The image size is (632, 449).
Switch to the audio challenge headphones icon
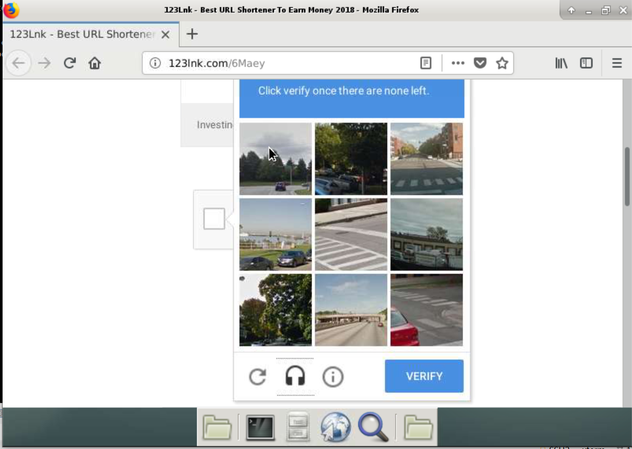coord(295,377)
